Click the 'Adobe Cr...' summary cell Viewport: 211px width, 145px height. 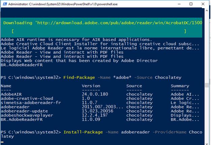pyautogui.click(x=185, y=99)
